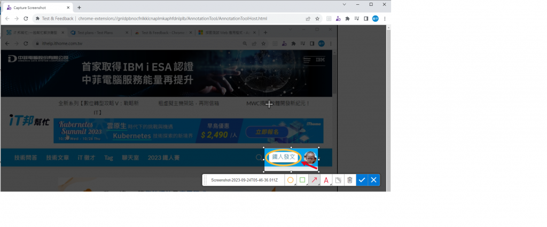Image resolution: width=547 pixels, height=227 pixels.
Task: Click the Test & Feedback - Chrome captured tab
Action: click(164, 33)
